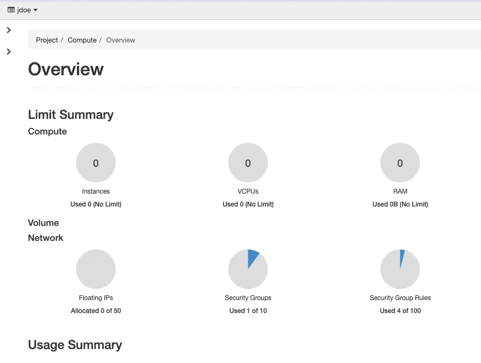This screenshot has height=363, width=481.
Task: Expand the lower sidebar navigation chevron
Action: (x=8, y=52)
